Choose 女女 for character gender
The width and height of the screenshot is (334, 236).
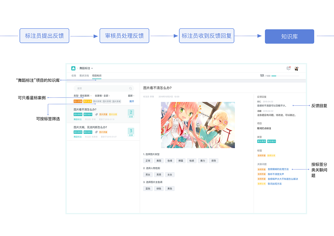(x=170, y=175)
